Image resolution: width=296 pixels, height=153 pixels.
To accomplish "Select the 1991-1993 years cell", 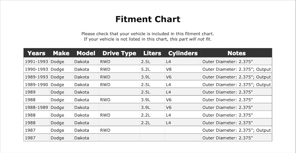I will (36, 62).
